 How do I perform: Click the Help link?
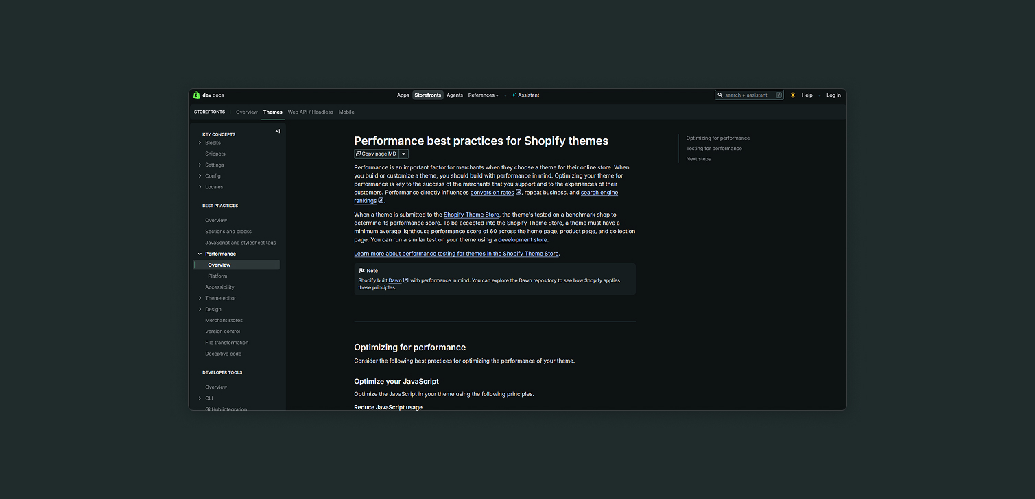point(807,95)
